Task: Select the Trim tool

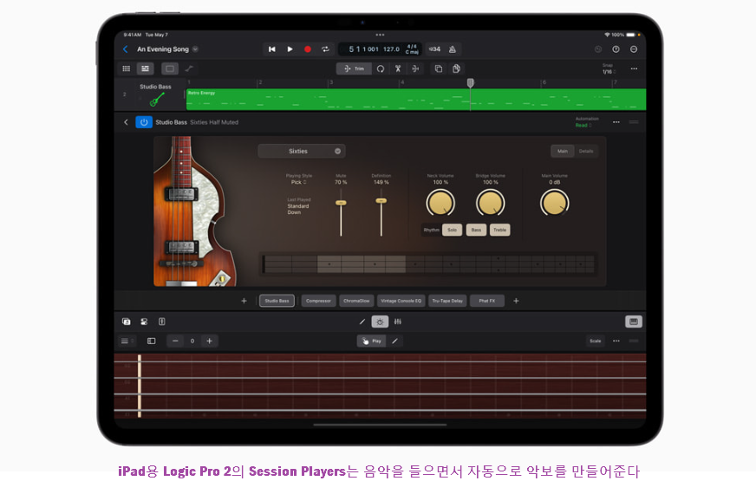Action: (x=355, y=68)
